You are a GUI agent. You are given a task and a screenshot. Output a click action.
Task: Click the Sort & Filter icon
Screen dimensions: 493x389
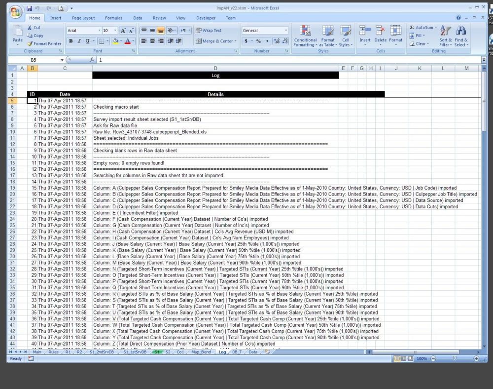(x=445, y=36)
